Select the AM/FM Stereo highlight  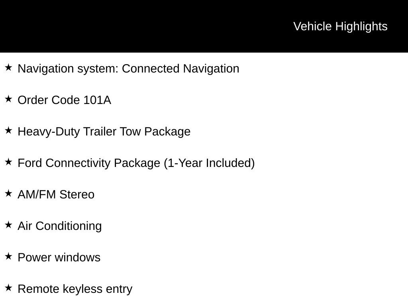pos(56,194)
